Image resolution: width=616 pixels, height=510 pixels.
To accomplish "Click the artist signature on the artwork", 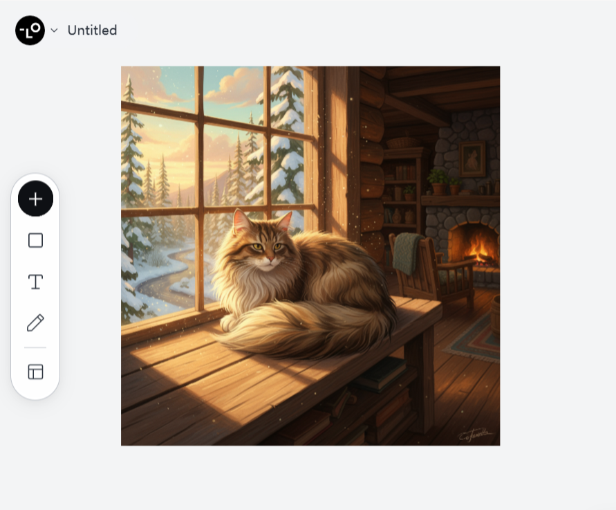I will (x=476, y=434).
